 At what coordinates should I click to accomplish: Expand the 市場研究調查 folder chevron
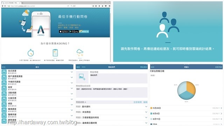tap(72, 83)
